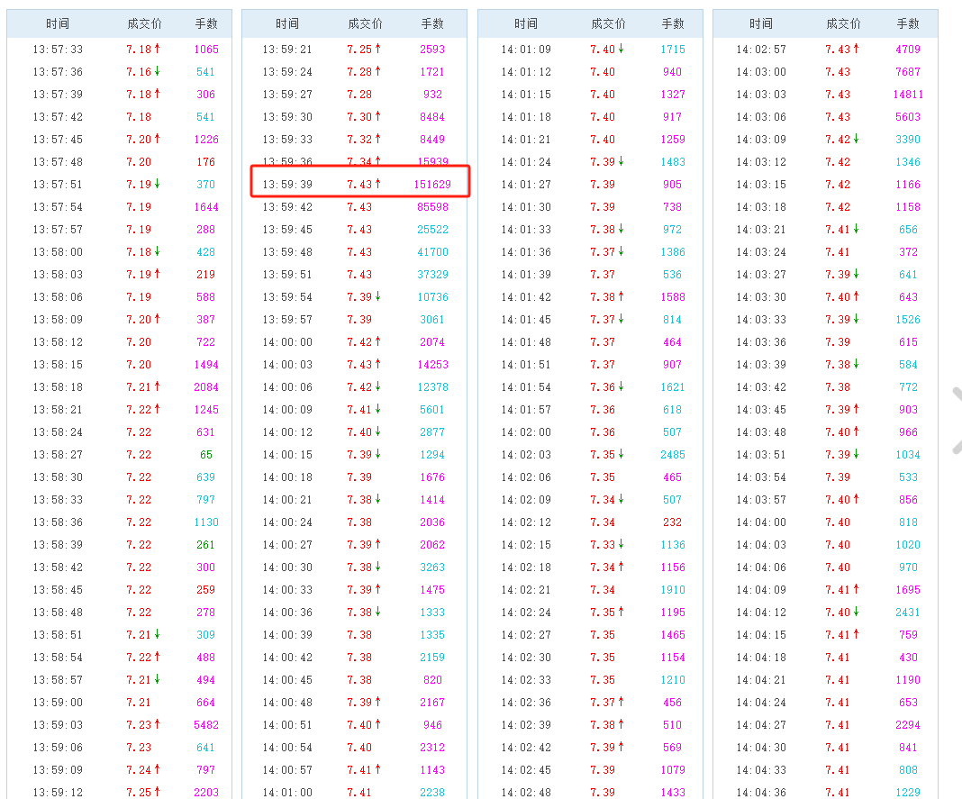Image resolution: width=962 pixels, height=799 pixels.
Task: Select volume 1526 in the 14:03:33 row
Action: tap(908, 319)
